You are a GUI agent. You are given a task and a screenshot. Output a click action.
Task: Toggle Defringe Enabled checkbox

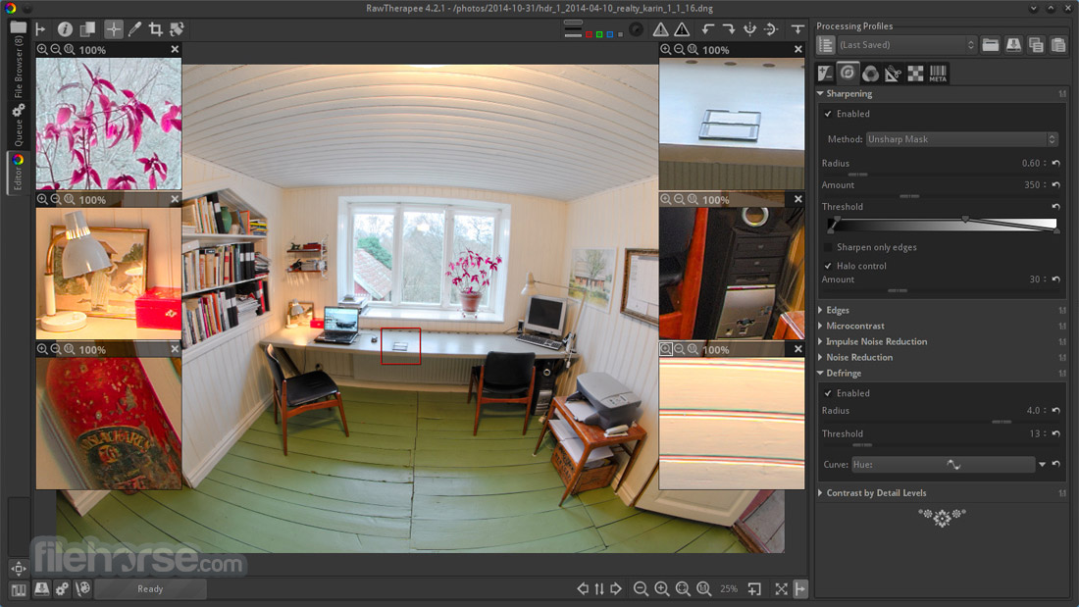(828, 393)
